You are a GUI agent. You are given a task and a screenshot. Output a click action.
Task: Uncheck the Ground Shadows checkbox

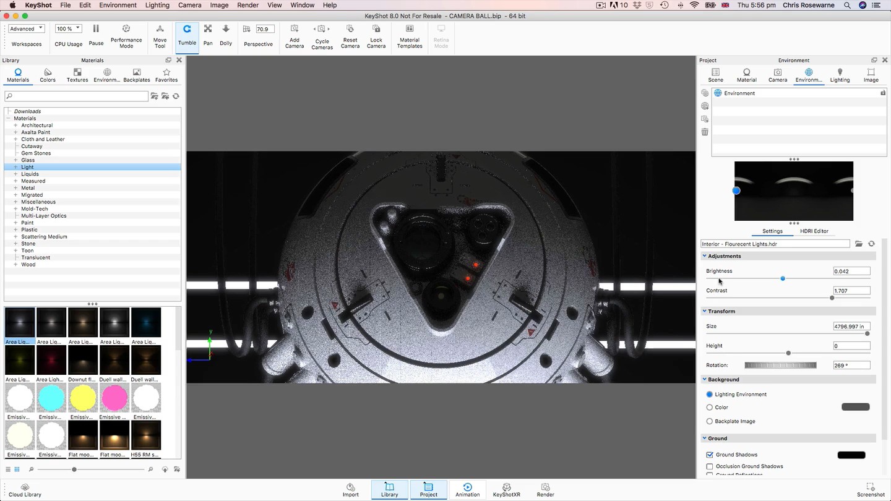pyautogui.click(x=710, y=455)
